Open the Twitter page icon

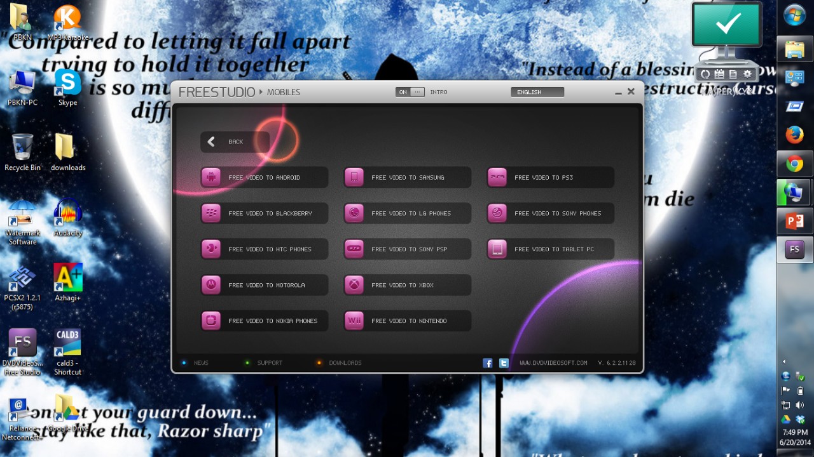(x=504, y=363)
